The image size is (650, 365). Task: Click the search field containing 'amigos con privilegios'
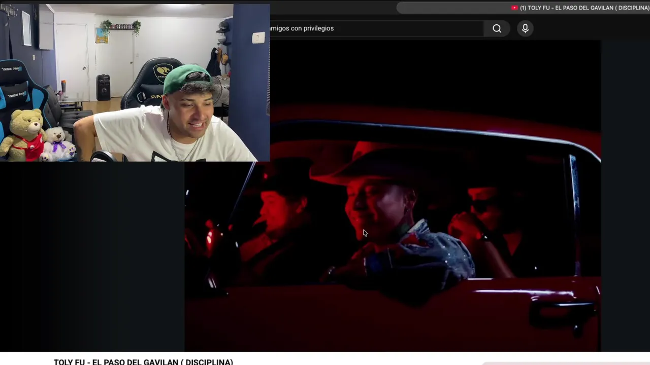[377, 28]
